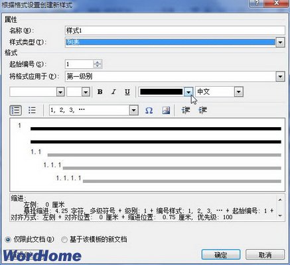Click the black font color swatch
The width and height of the screenshot is (290, 265).
point(161,91)
